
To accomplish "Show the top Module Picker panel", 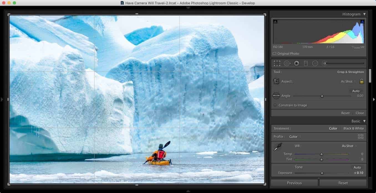I will (x=188, y=8).
